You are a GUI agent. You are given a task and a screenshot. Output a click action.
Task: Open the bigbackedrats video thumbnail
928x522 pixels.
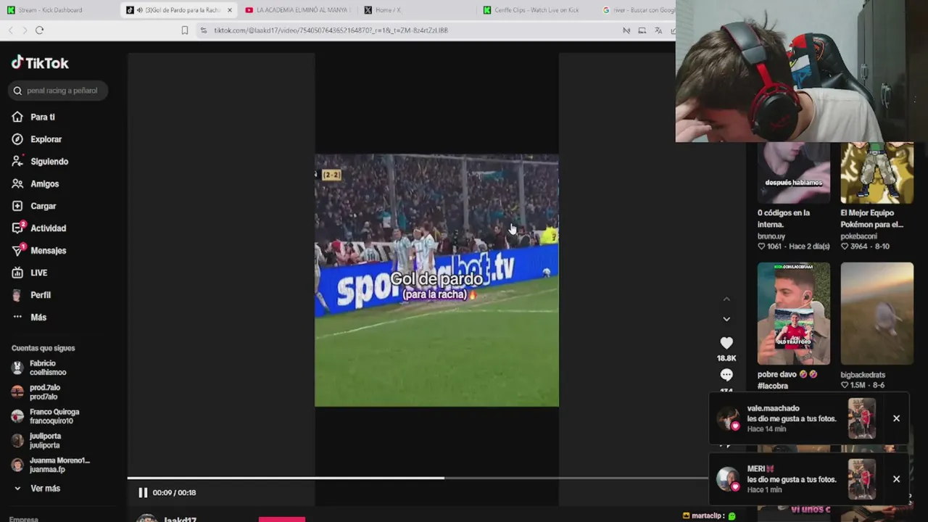[x=877, y=313]
